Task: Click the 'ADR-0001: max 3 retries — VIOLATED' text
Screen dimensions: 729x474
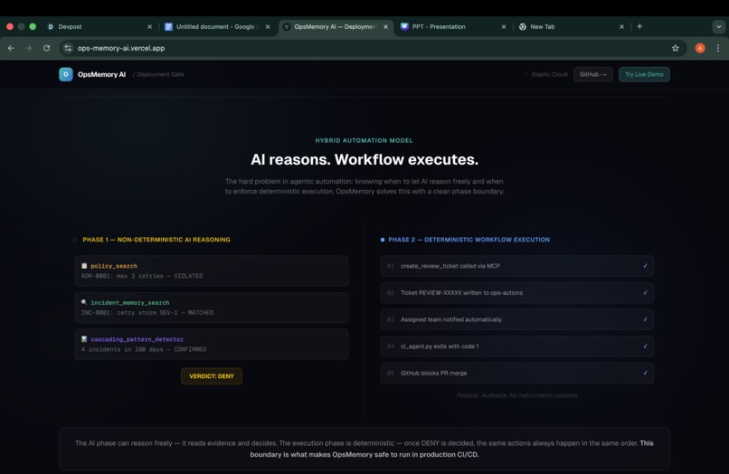Action: (142, 276)
